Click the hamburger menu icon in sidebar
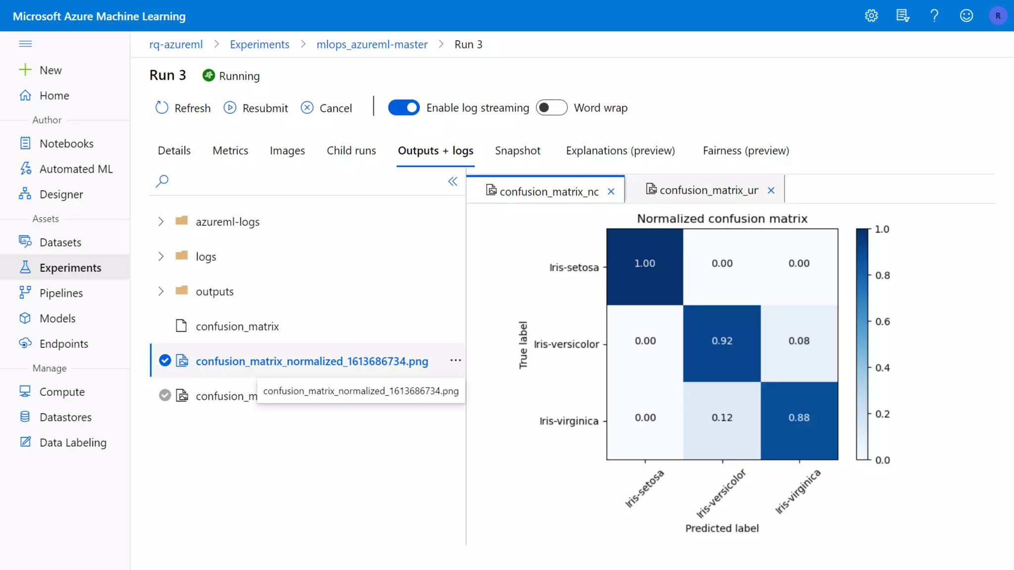Viewport: 1014px width, 570px height. click(25, 44)
